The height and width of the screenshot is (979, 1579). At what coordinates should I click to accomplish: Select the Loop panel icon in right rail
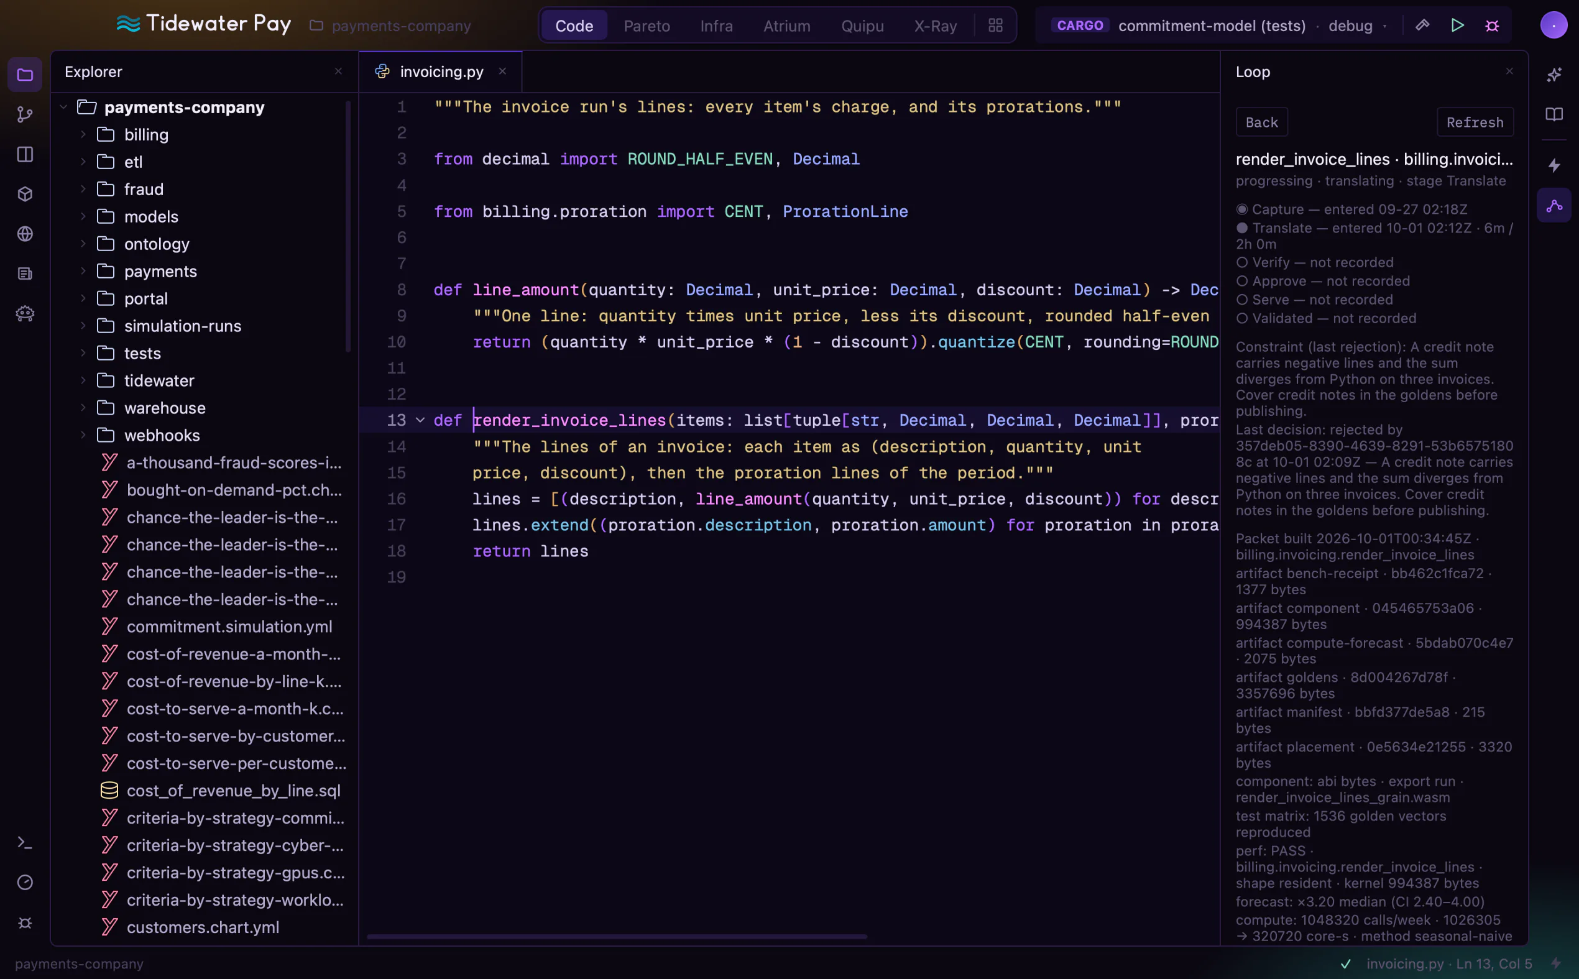coord(1554,206)
